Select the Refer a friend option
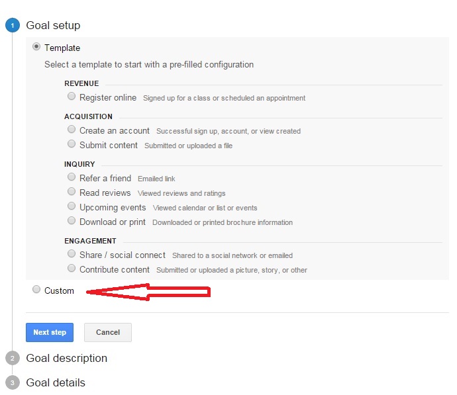Image resolution: width=457 pixels, height=395 pixels. [x=72, y=177]
